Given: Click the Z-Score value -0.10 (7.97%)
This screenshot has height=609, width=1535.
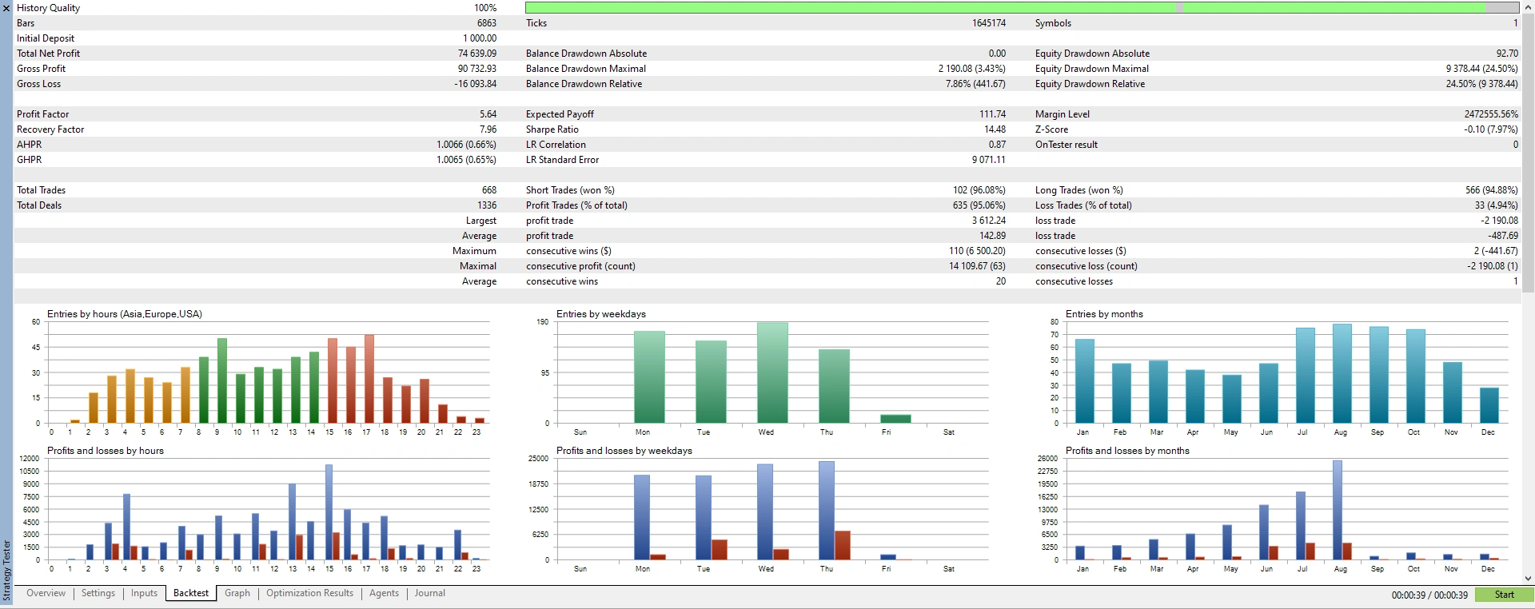Looking at the screenshot, I should [1491, 129].
